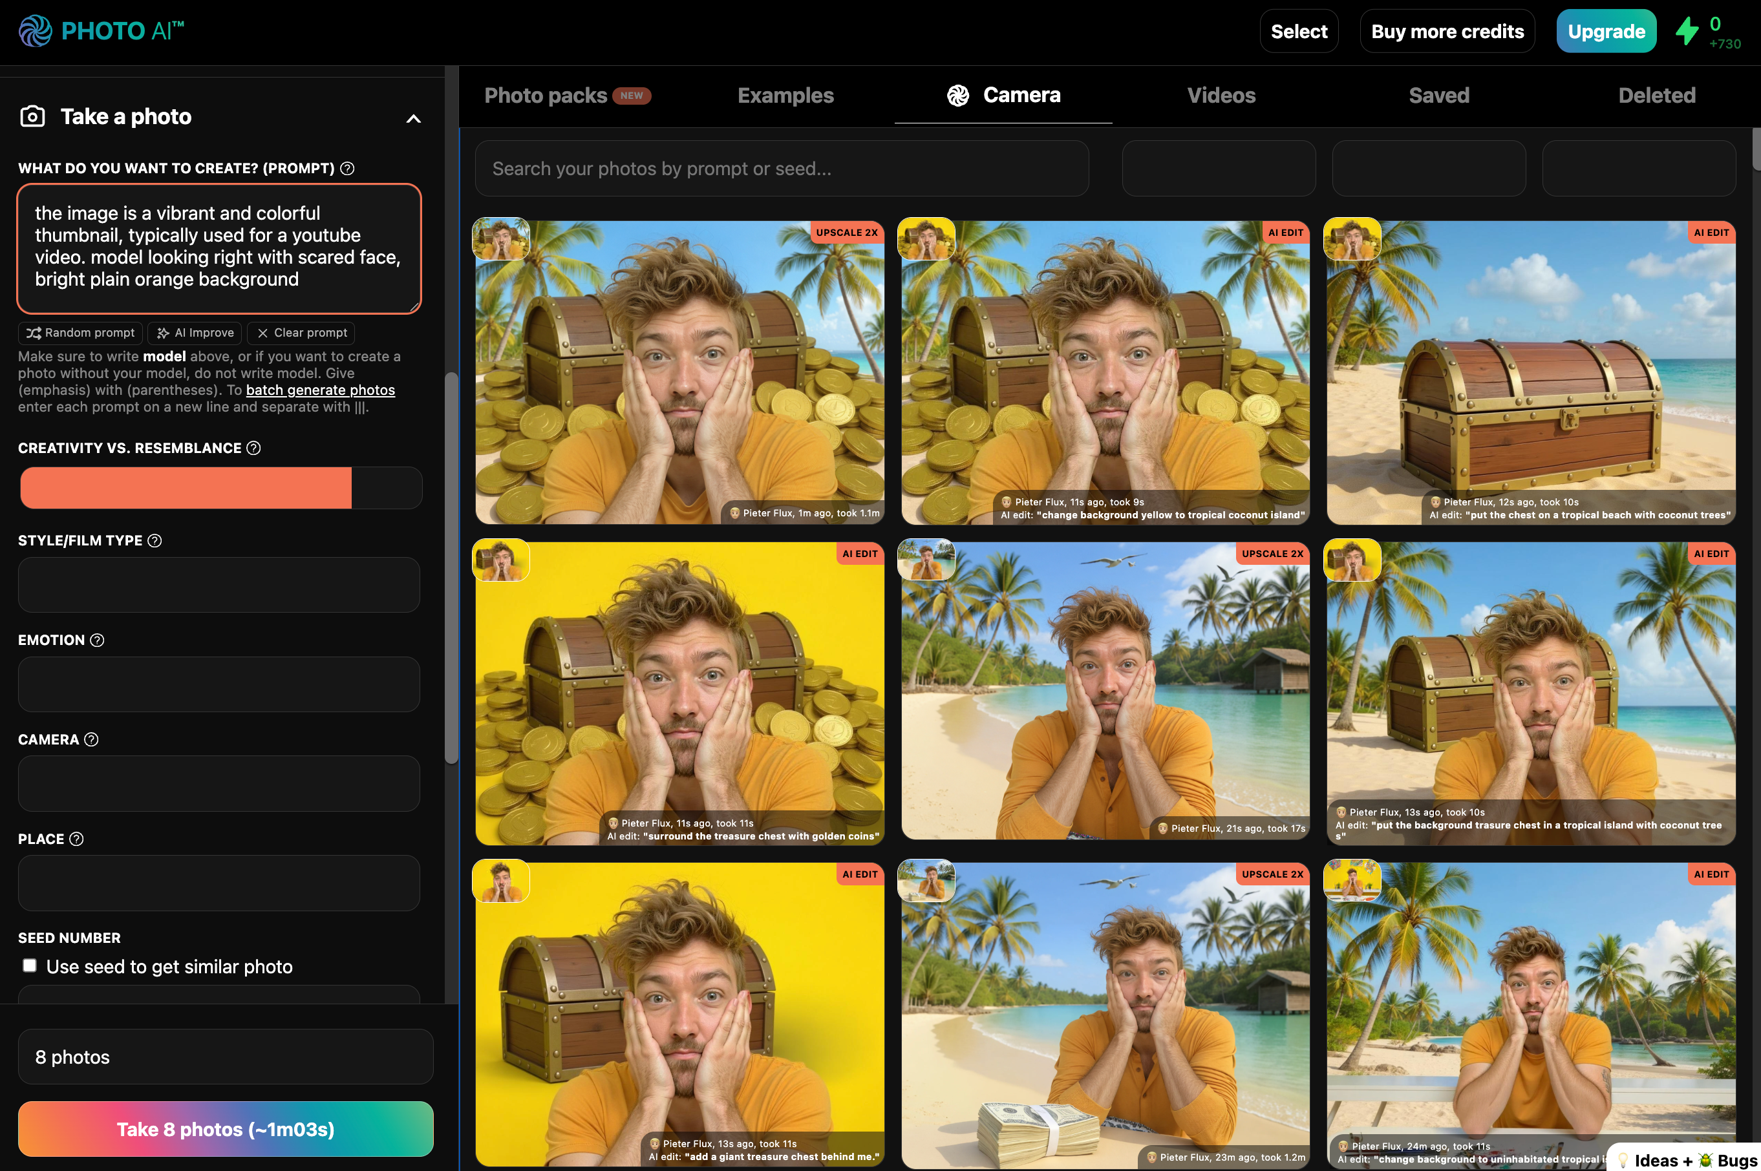Click the Creativity vs. Resemblance help icon
The width and height of the screenshot is (1761, 1171).
(x=254, y=448)
